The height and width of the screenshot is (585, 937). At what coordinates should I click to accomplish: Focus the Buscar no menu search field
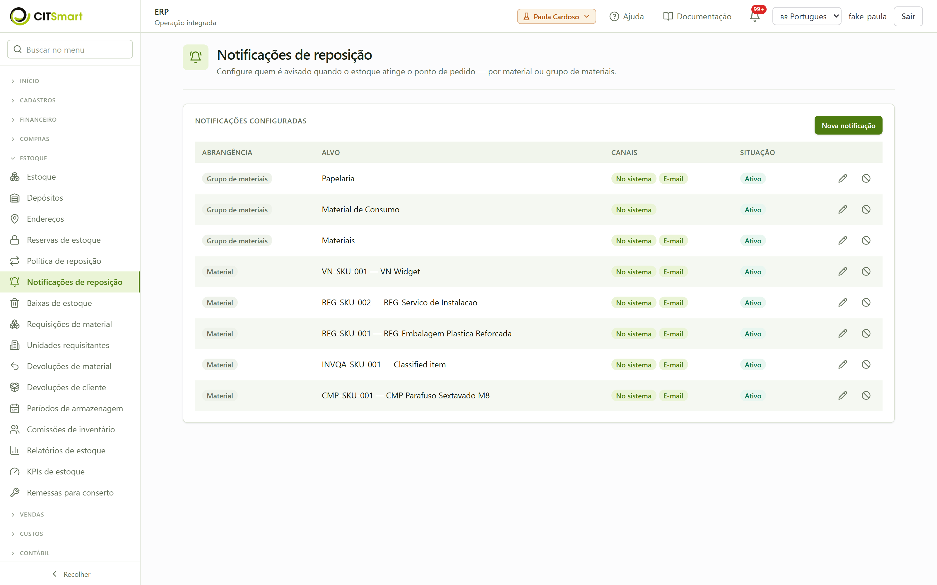click(x=70, y=49)
